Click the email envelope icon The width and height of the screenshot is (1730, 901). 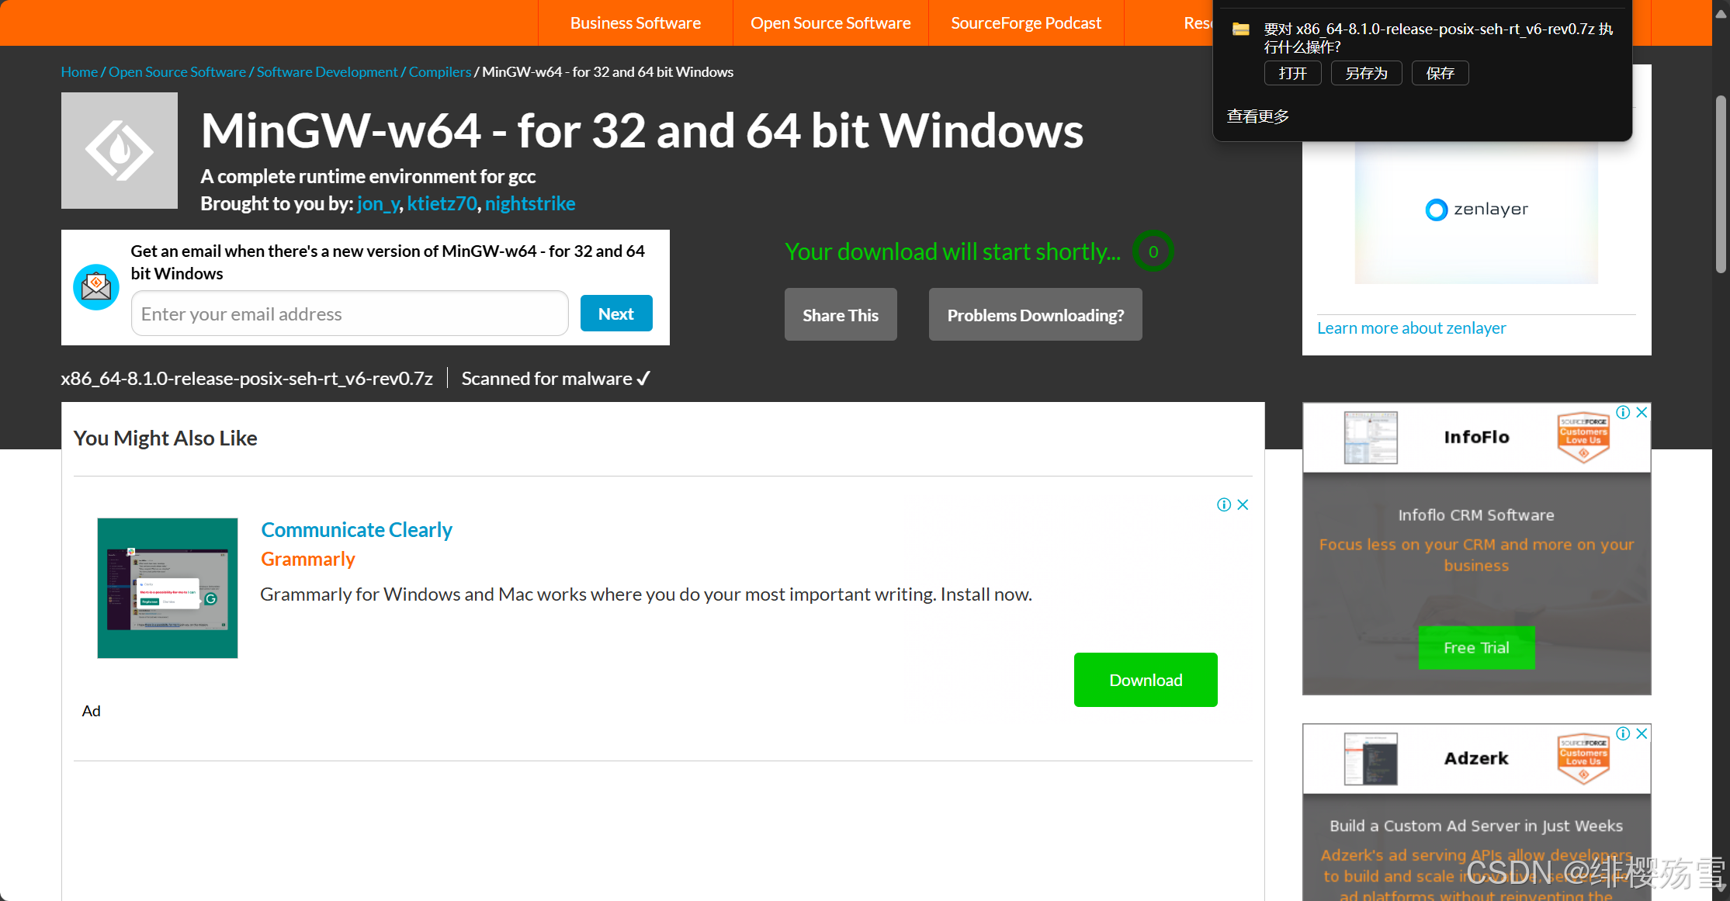click(x=96, y=287)
